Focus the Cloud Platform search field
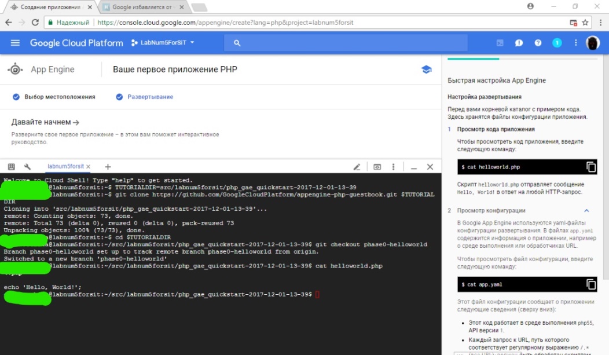The height and width of the screenshot is (355, 609). [346, 43]
